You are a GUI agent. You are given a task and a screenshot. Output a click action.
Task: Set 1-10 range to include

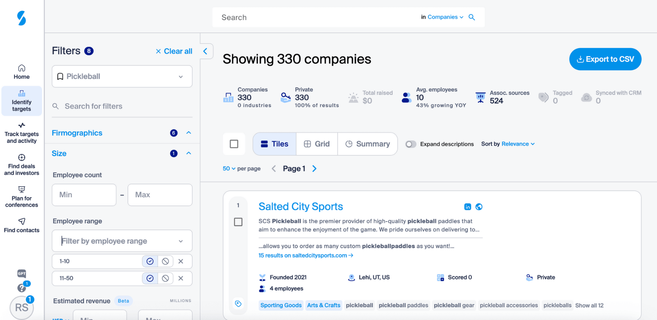(x=150, y=261)
